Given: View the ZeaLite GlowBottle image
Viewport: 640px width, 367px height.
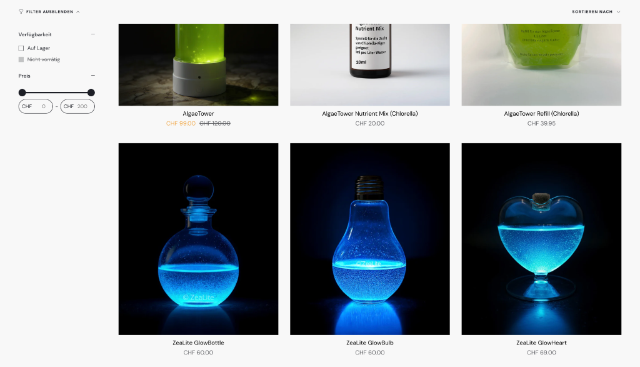Looking at the screenshot, I should (x=198, y=239).
